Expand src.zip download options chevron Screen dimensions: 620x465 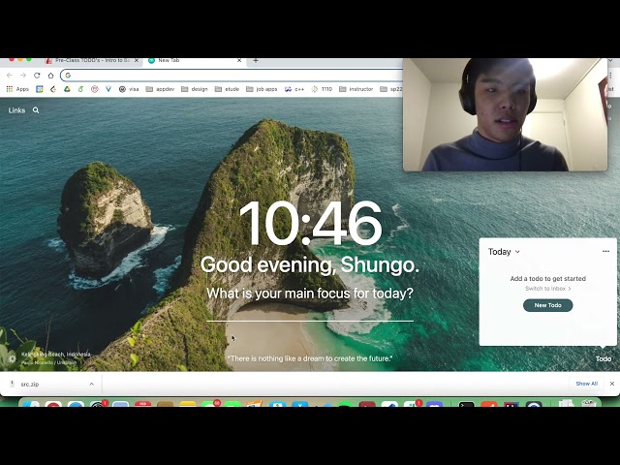tap(92, 384)
